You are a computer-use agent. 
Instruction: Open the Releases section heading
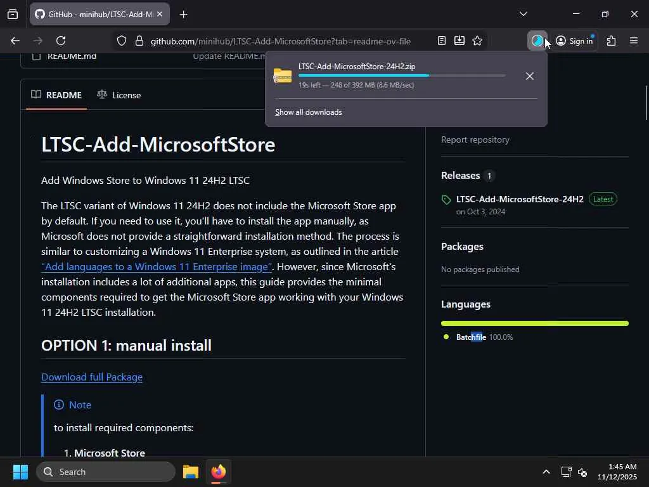(460, 176)
